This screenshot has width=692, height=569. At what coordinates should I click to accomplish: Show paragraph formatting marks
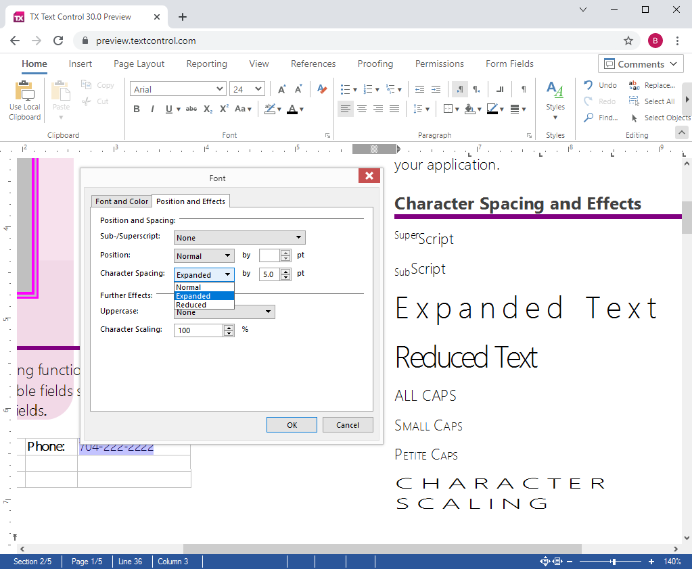point(525,89)
